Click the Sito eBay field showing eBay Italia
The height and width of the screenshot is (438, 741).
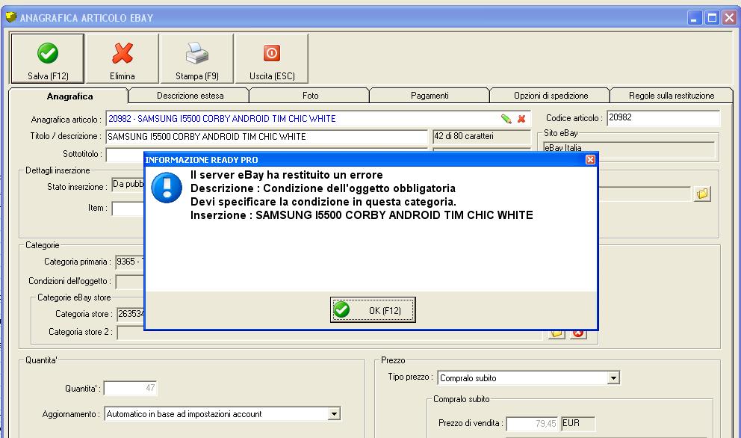[x=628, y=148]
